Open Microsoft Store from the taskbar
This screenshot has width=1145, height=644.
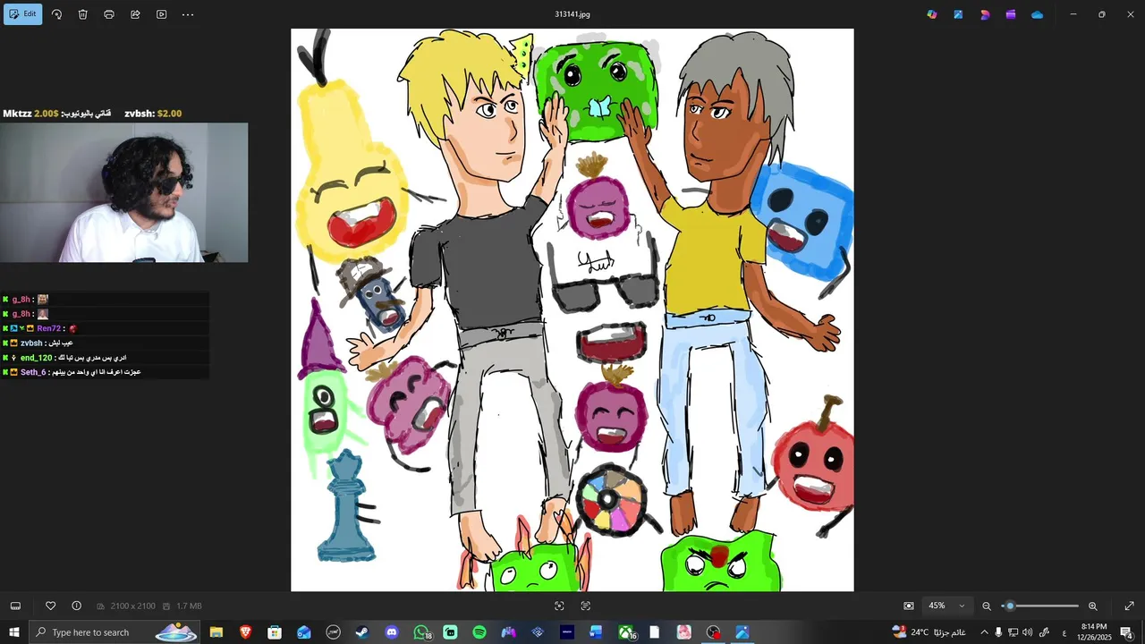(x=275, y=632)
